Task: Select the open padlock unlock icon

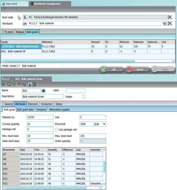Action: (30, 84)
